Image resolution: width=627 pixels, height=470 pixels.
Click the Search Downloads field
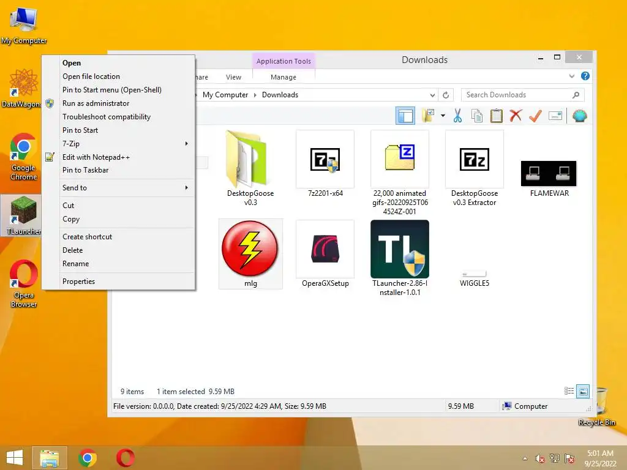pos(523,95)
